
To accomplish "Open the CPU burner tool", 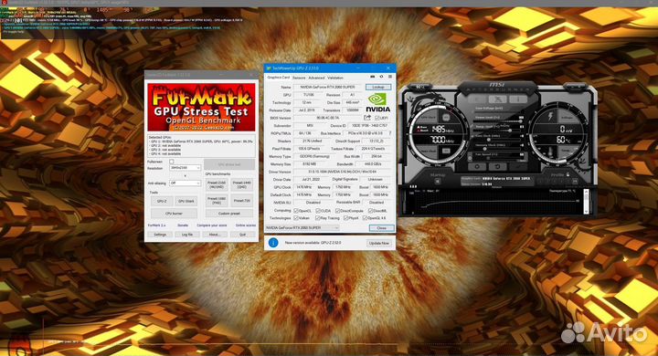I will pos(174,214).
